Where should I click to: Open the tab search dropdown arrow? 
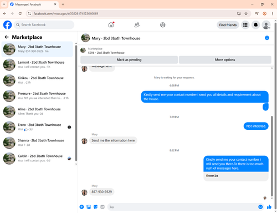point(4,4)
